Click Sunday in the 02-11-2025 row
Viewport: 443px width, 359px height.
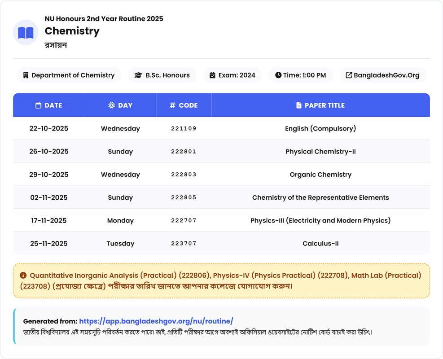click(x=120, y=197)
